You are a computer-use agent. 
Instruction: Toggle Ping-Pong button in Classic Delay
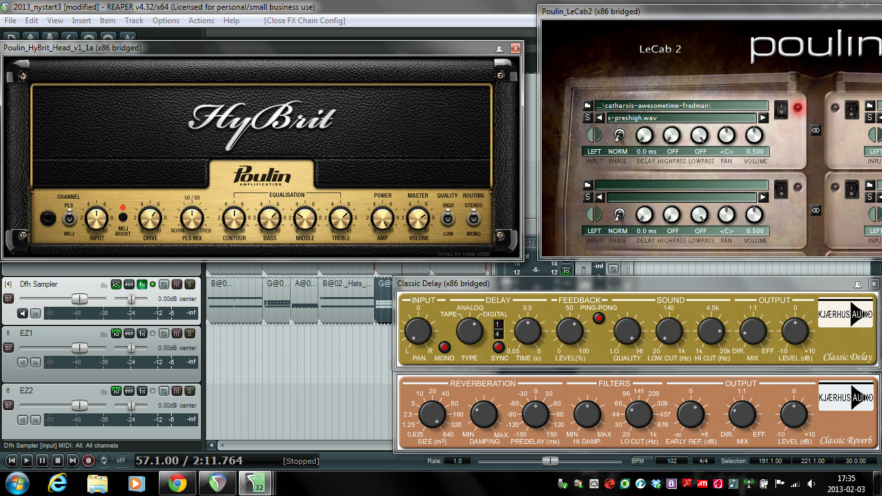(599, 317)
